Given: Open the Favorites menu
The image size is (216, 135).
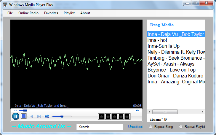Looking at the screenshot, I should [x=51, y=13].
